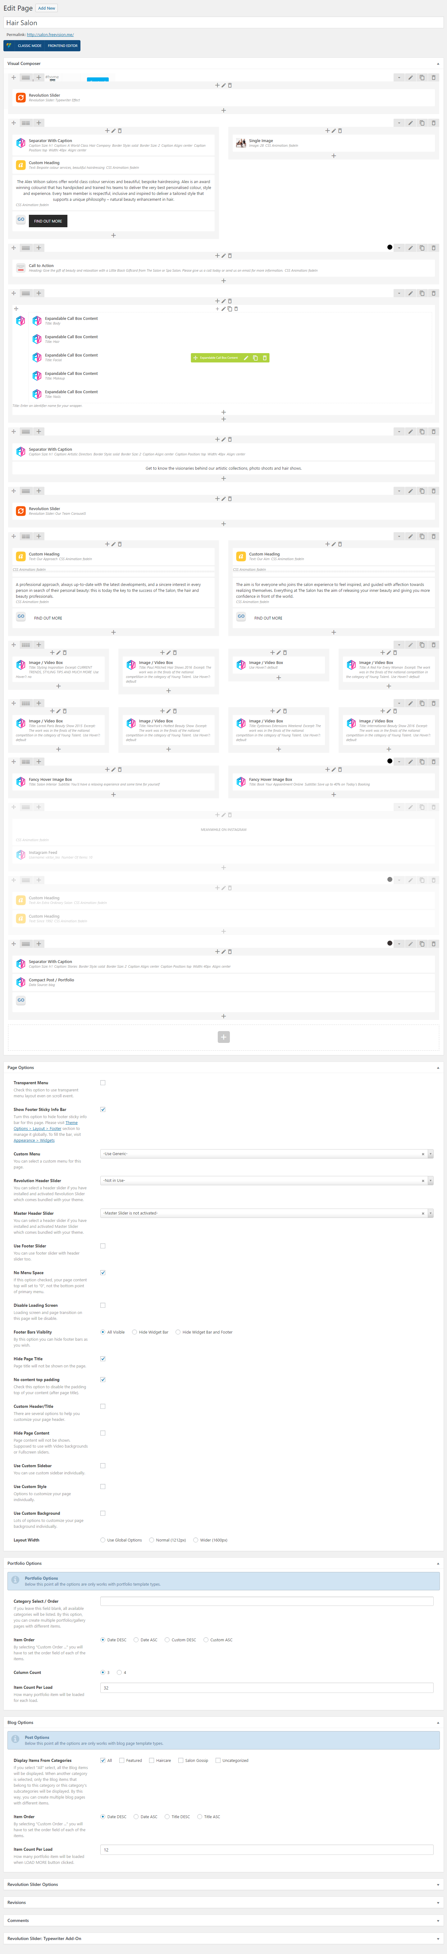Click the Custom Heading icon above Alex Wilson text

tap(21, 165)
